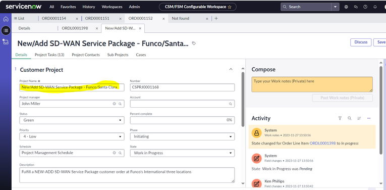Expand the search dropdown arrow in header
Screen dimensions: 386x190
pyautogui.click(x=335, y=7)
